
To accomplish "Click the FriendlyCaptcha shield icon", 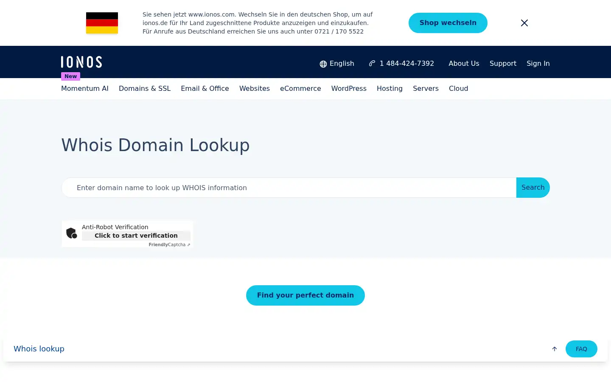I will click(72, 233).
